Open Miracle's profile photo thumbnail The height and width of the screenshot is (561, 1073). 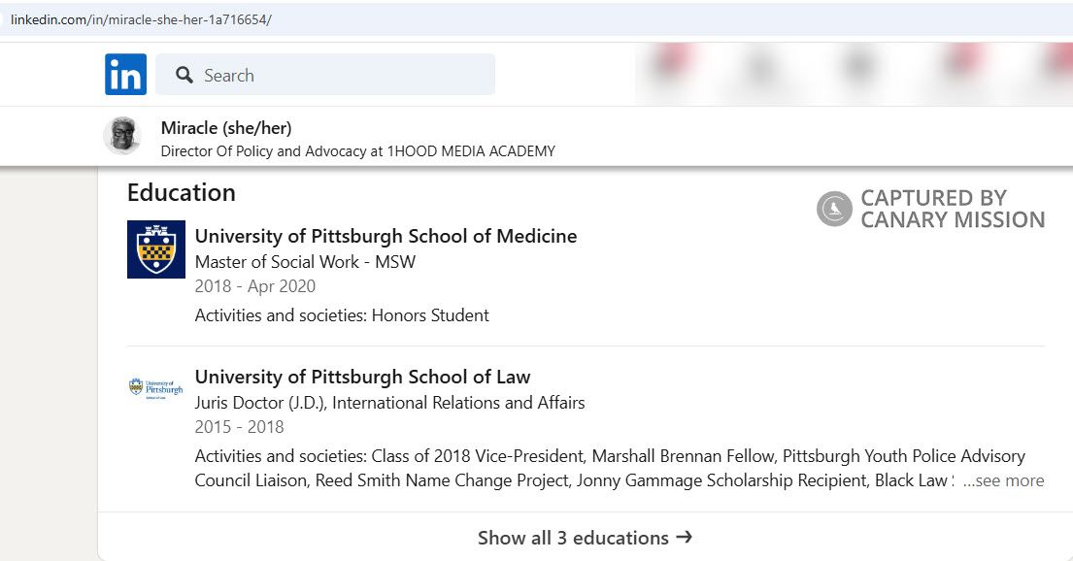tap(122, 136)
